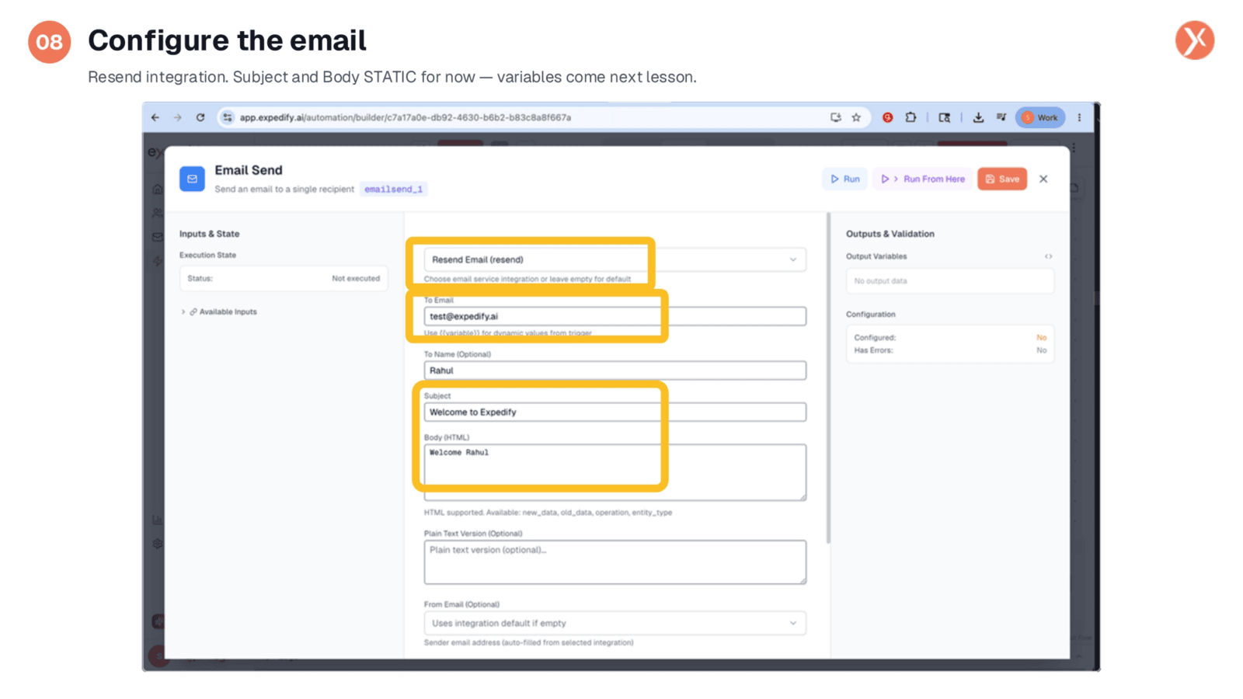Viewport: 1243px width, 699px height.
Task: Click the app.expedify.ai address bar URL
Action: click(x=405, y=117)
